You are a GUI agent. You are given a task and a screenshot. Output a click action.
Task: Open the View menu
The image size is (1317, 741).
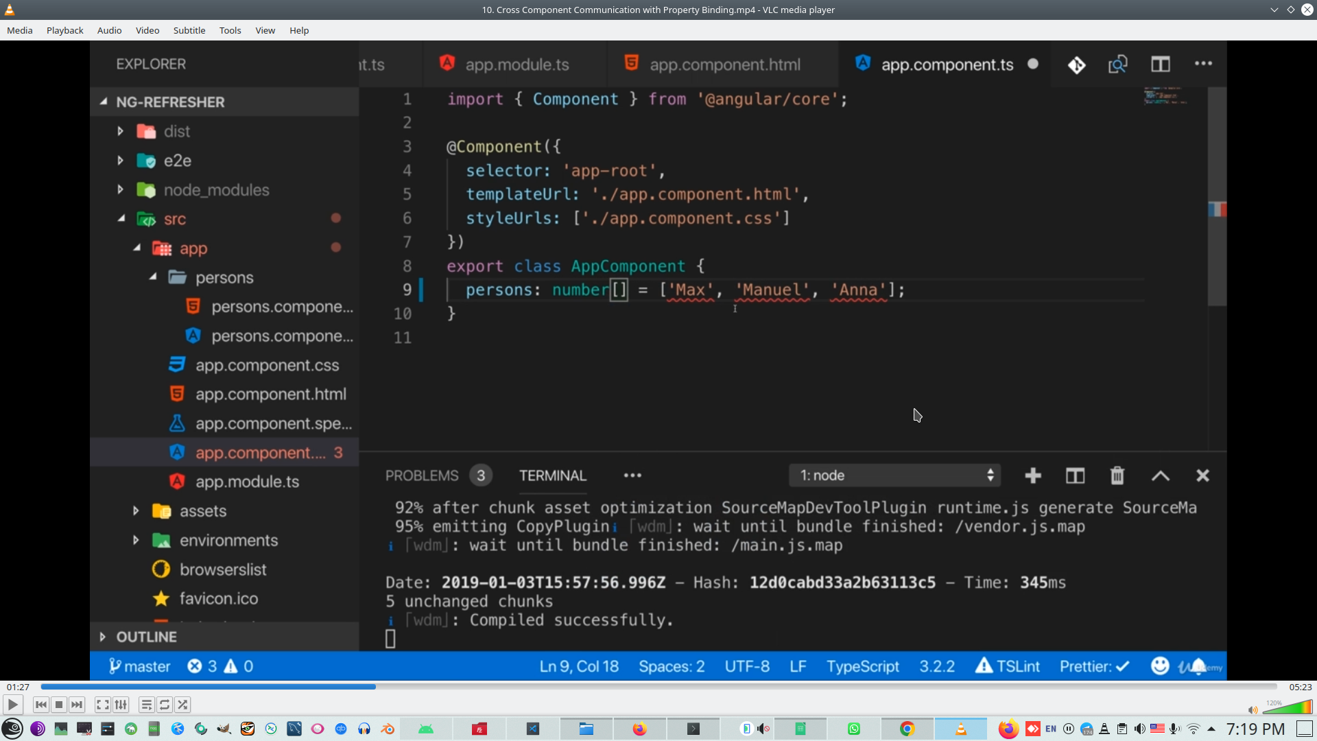(x=265, y=30)
